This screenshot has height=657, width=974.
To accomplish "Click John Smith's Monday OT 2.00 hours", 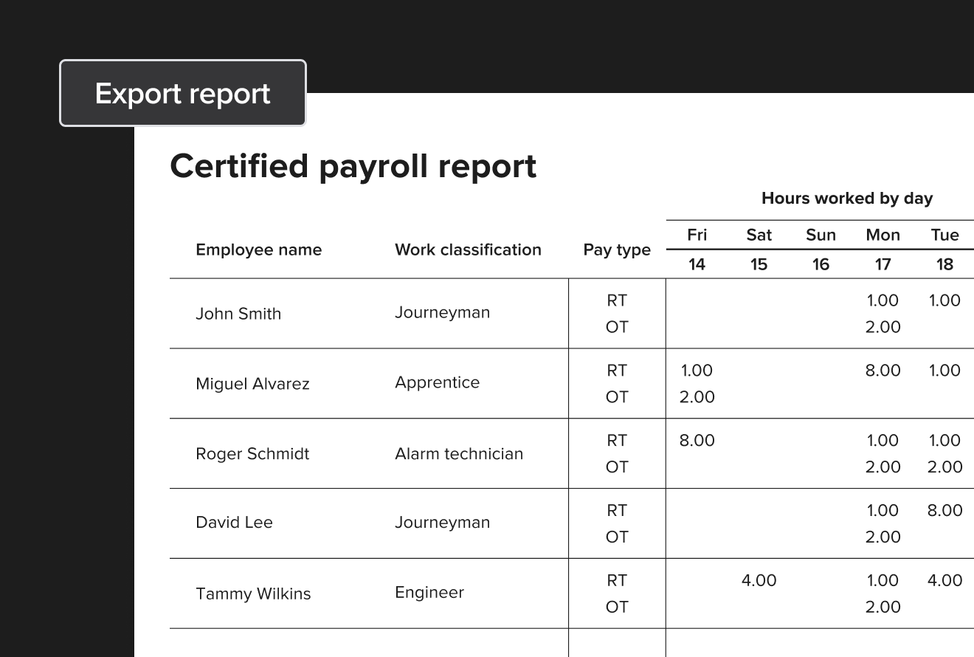I will click(883, 327).
